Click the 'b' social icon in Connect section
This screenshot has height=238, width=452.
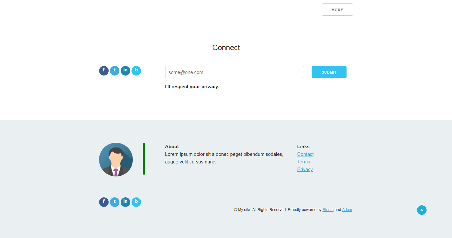[x=136, y=71]
